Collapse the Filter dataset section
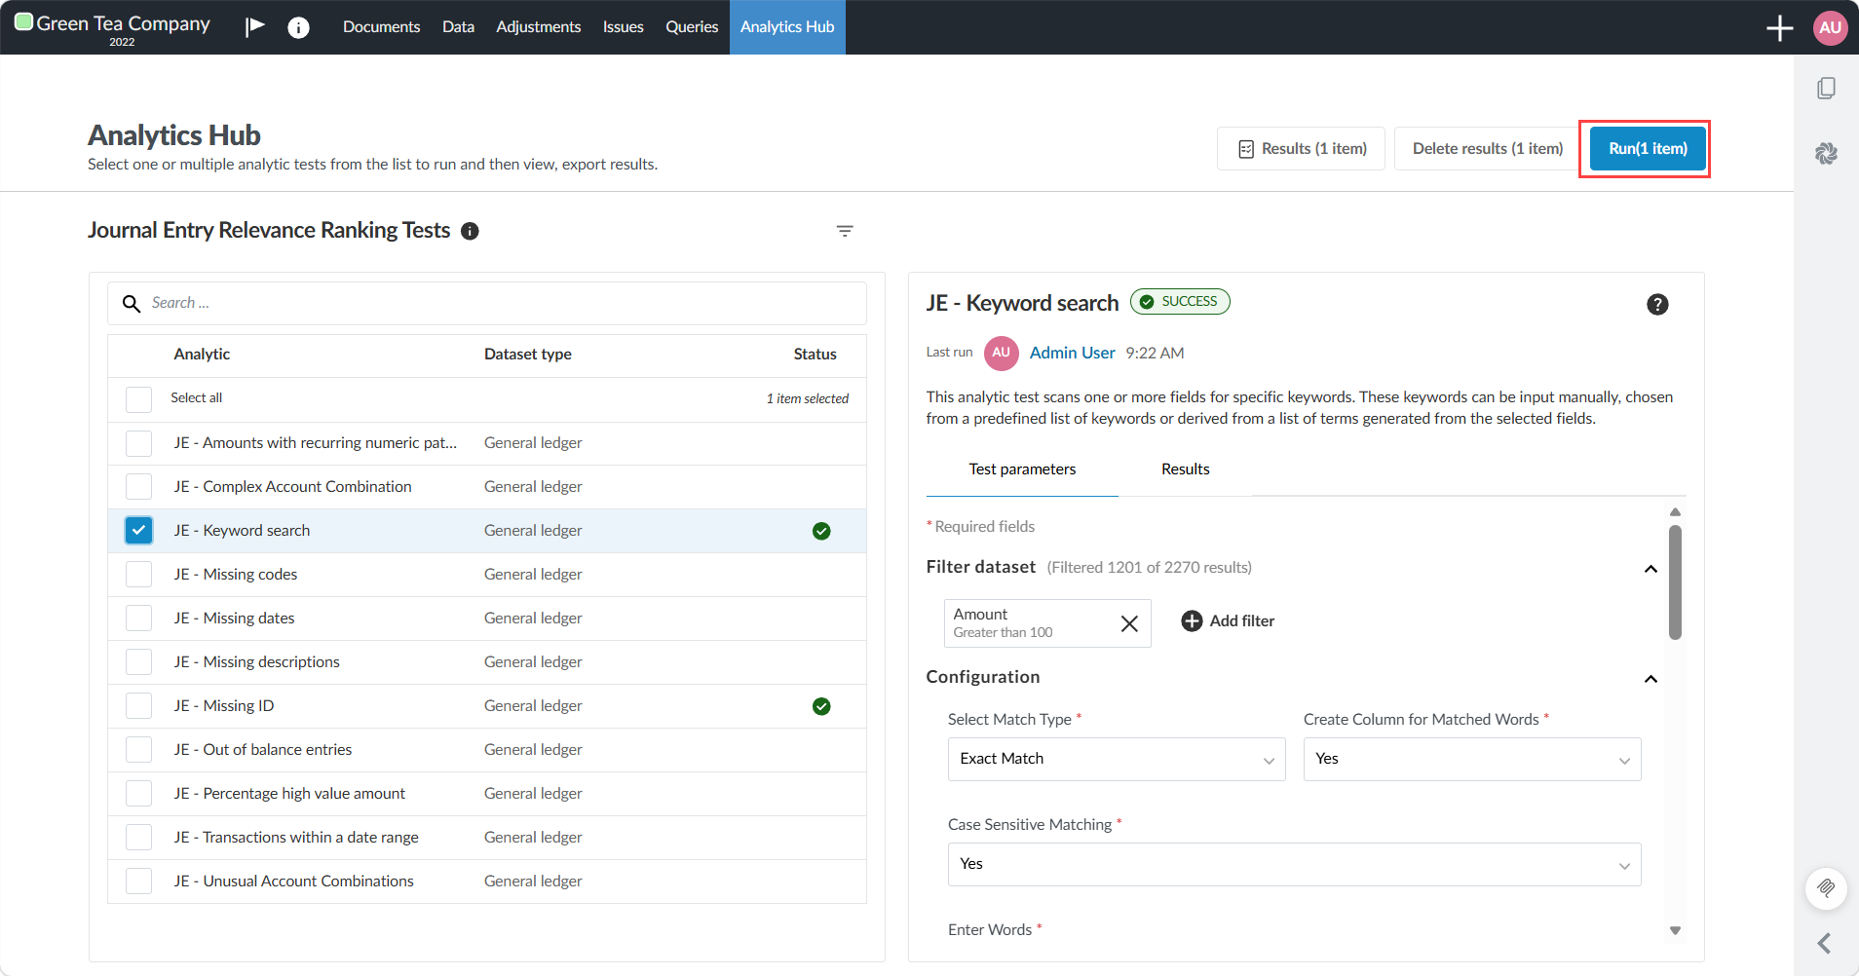 (x=1650, y=569)
